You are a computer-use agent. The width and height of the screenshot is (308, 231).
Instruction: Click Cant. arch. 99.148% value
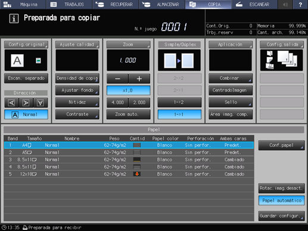point(297,32)
